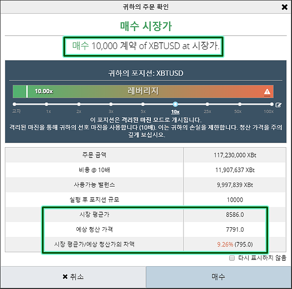
Task: Set leverage slider to 100x
Action: (269, 104)
